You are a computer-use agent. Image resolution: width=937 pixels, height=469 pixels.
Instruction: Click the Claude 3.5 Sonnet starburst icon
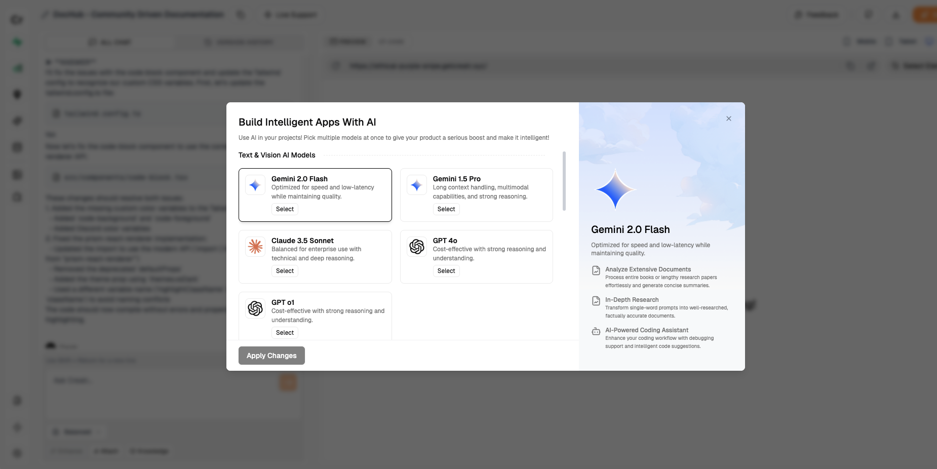[255, 247]
